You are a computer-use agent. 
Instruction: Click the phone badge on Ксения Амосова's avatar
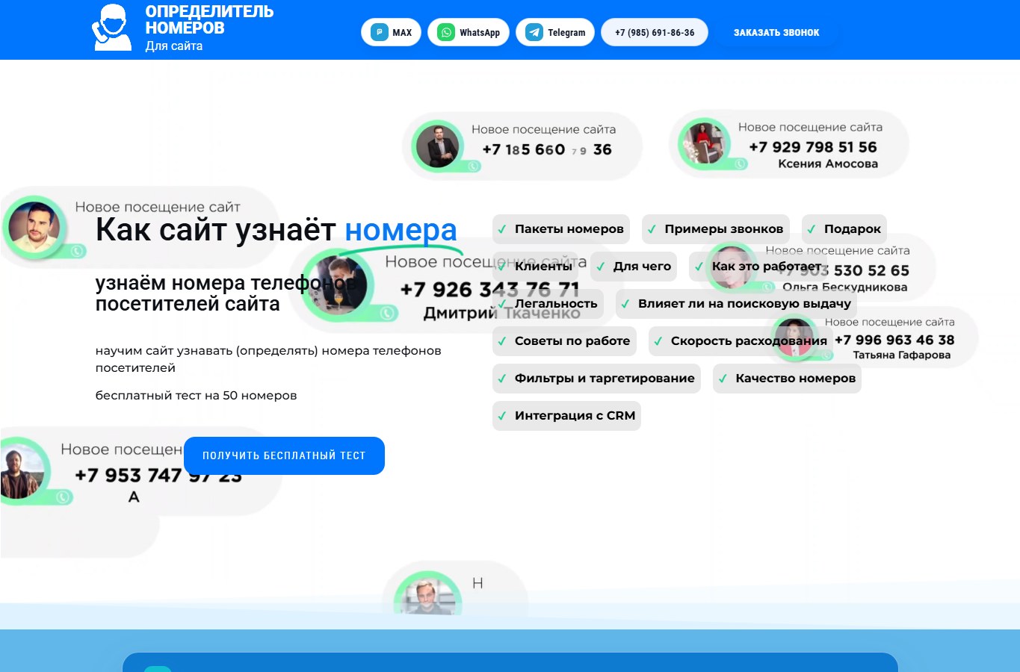740,164
